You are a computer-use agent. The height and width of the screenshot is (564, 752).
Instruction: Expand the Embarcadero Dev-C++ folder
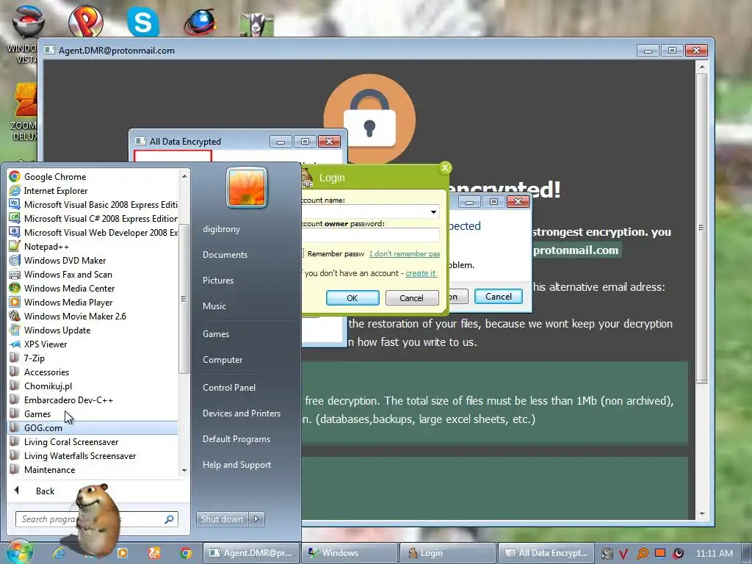point(93,399)
